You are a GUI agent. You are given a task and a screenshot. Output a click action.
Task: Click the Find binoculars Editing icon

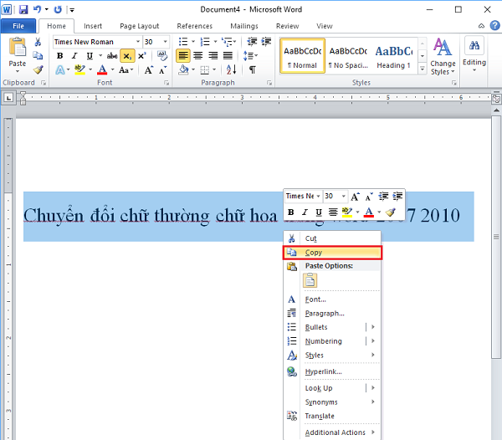coord(474,45)
